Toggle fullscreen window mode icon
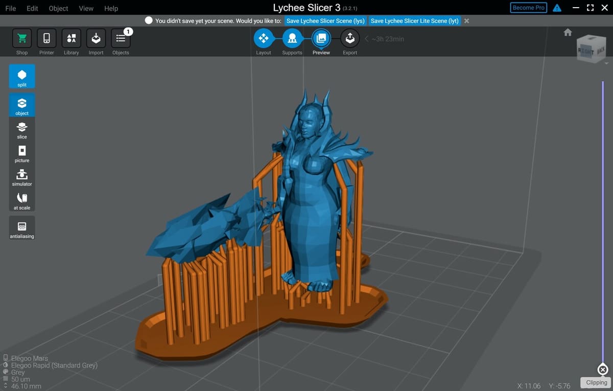This screenshot has width=613, height=391. (590, 8)
